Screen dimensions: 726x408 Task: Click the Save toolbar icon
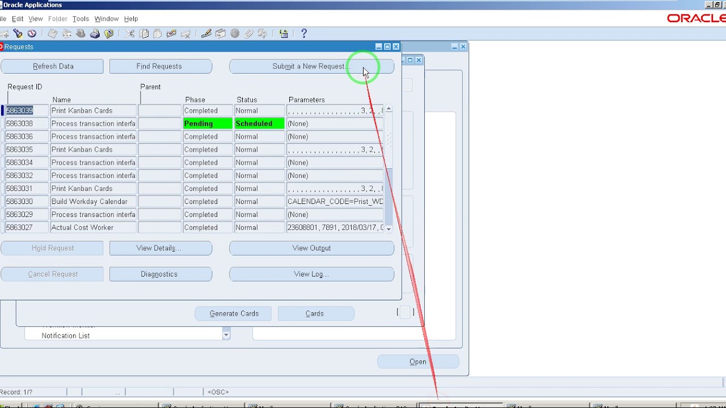click(x=53, y=34)
